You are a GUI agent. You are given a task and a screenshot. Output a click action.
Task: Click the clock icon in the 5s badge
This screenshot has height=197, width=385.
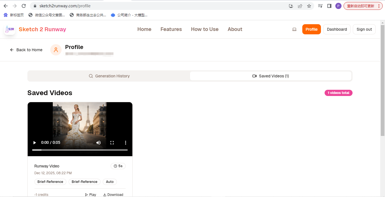(x=115, y=166)
